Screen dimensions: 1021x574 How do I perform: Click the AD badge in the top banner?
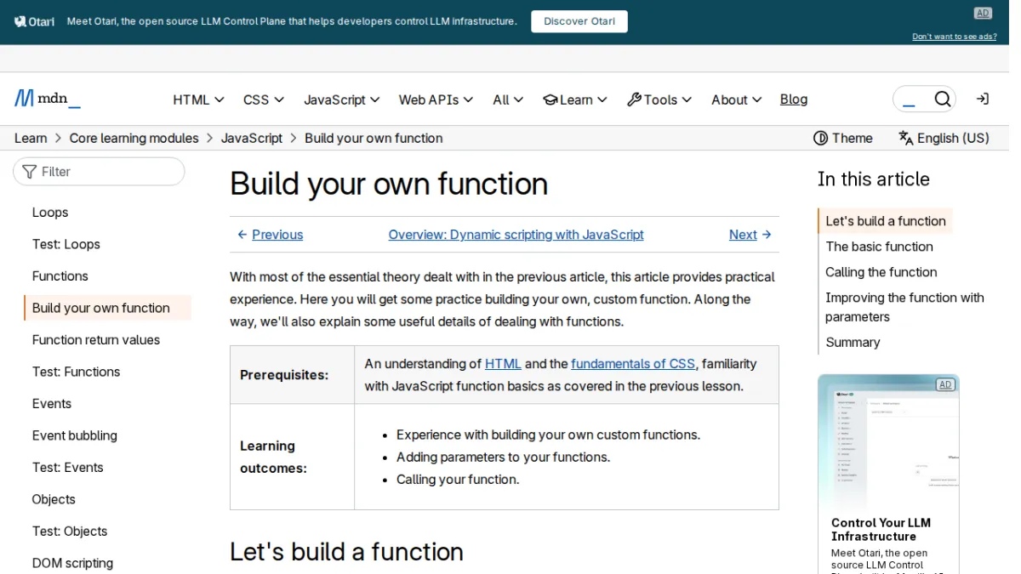point(983,14)
